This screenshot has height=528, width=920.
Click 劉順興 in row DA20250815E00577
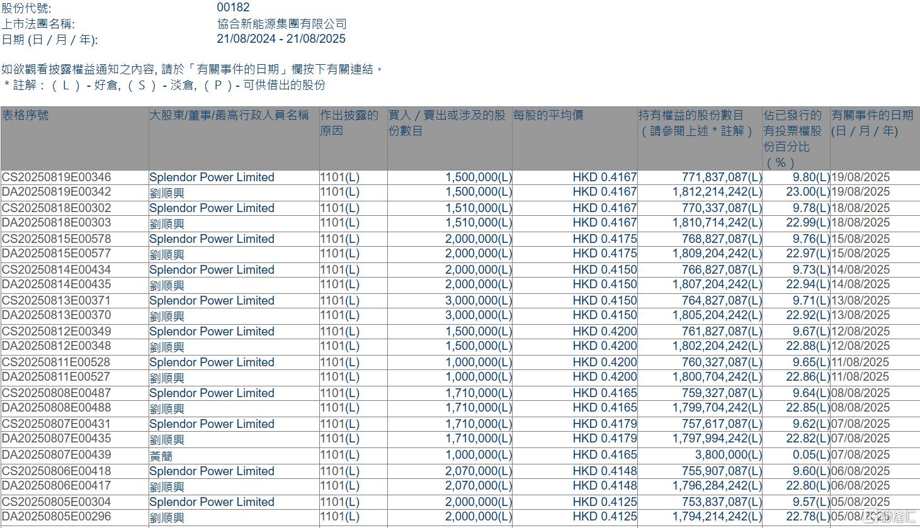[167, 254]
